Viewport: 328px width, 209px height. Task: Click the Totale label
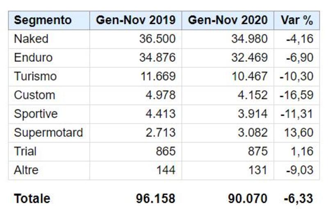(x=32, y=199)
